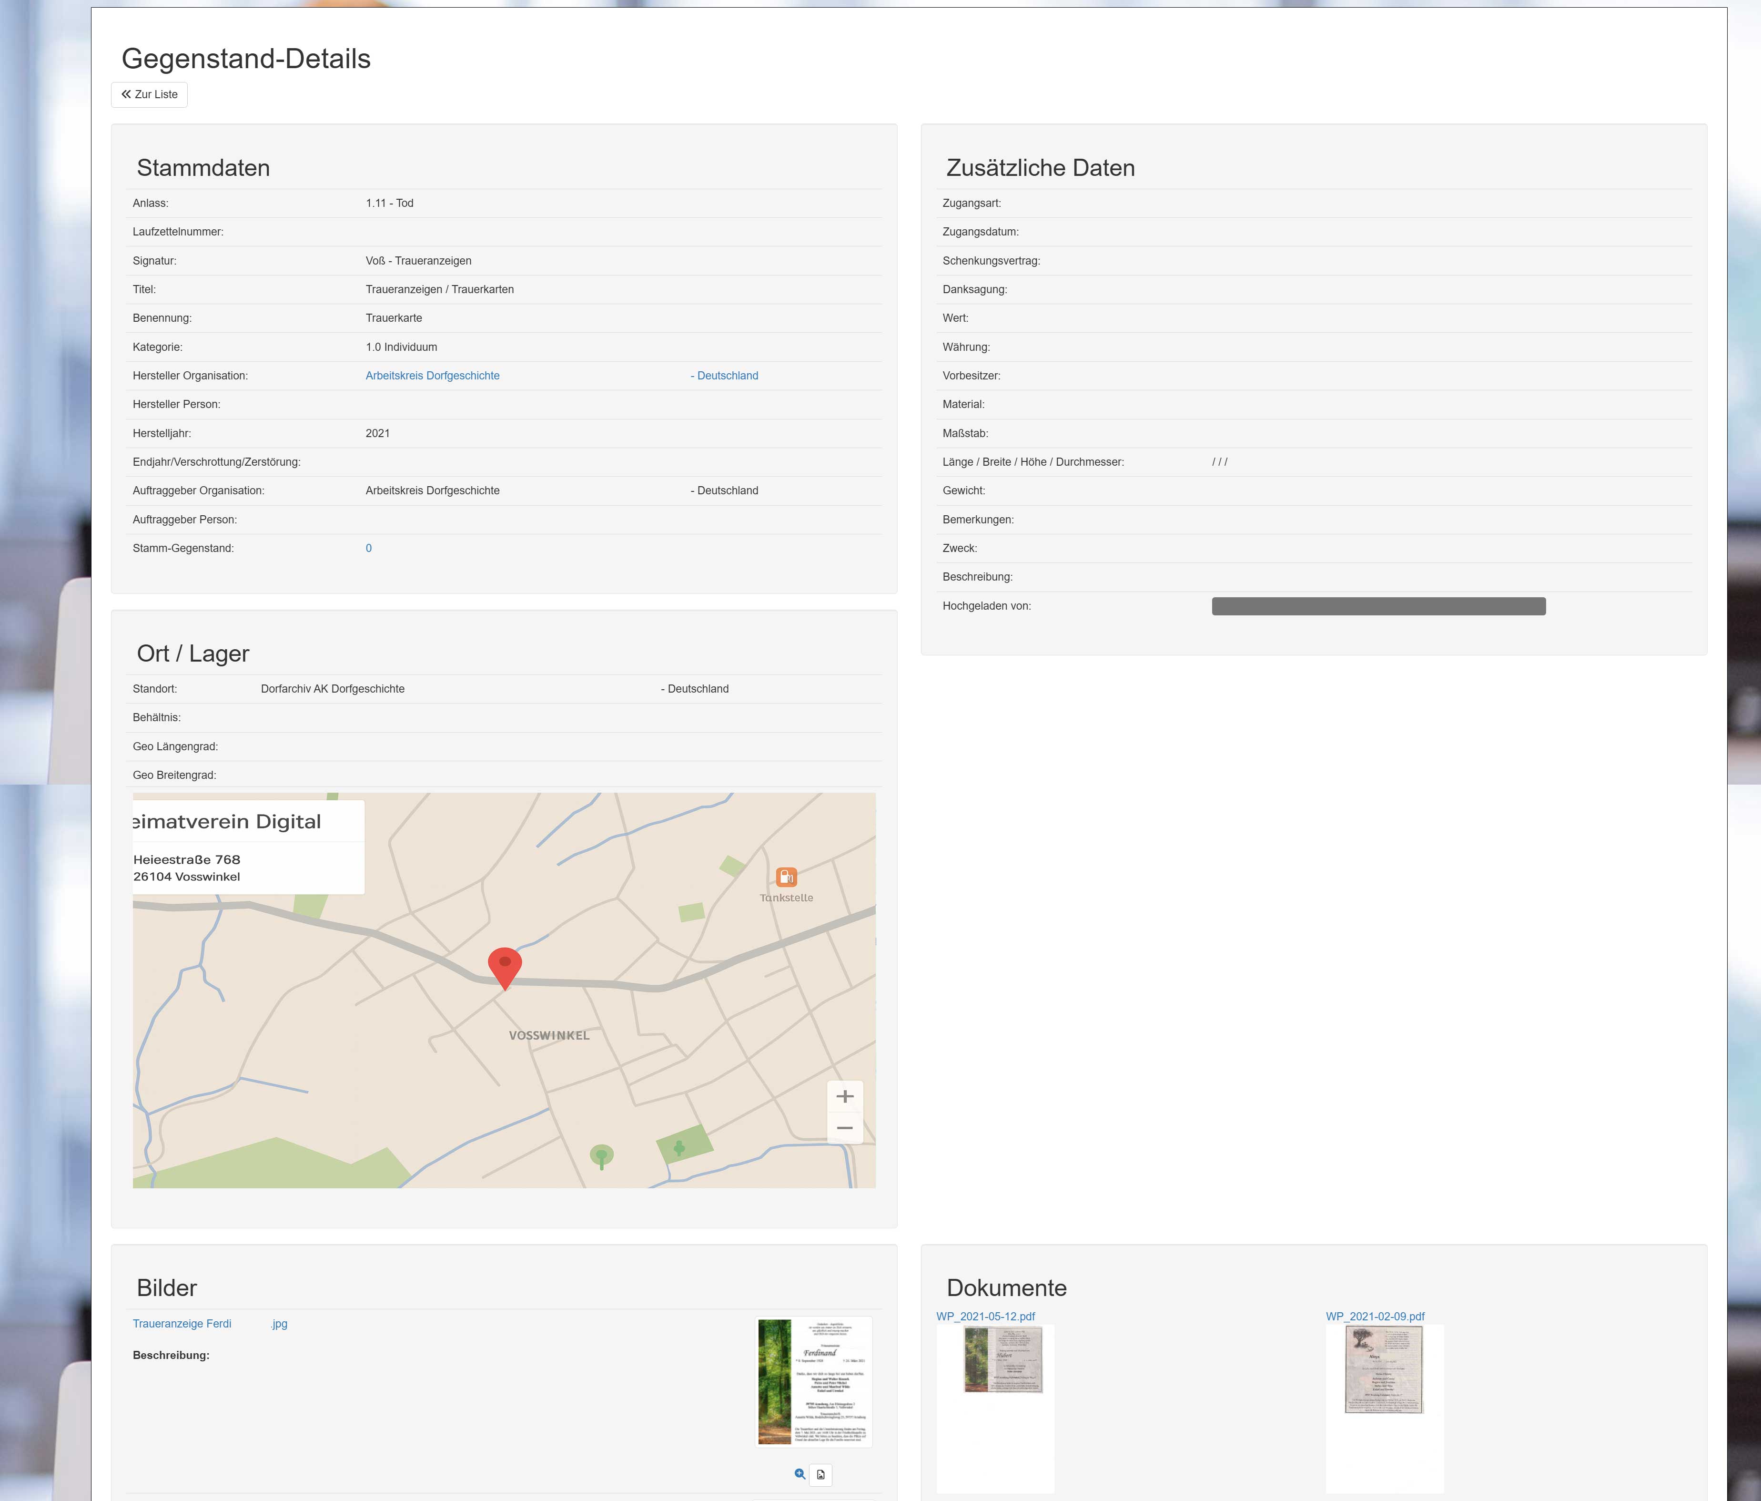Open the Traueranzeige Ferdi image link
The height and width of the screenshot is (1501, 1761).
coord(182,1323)
